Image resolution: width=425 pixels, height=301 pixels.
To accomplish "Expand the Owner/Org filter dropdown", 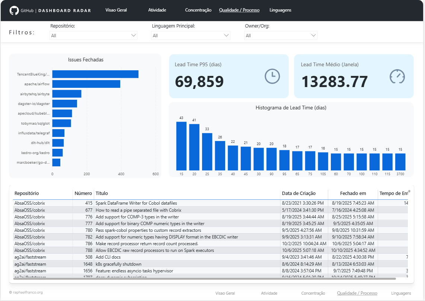I will (314, 35).
